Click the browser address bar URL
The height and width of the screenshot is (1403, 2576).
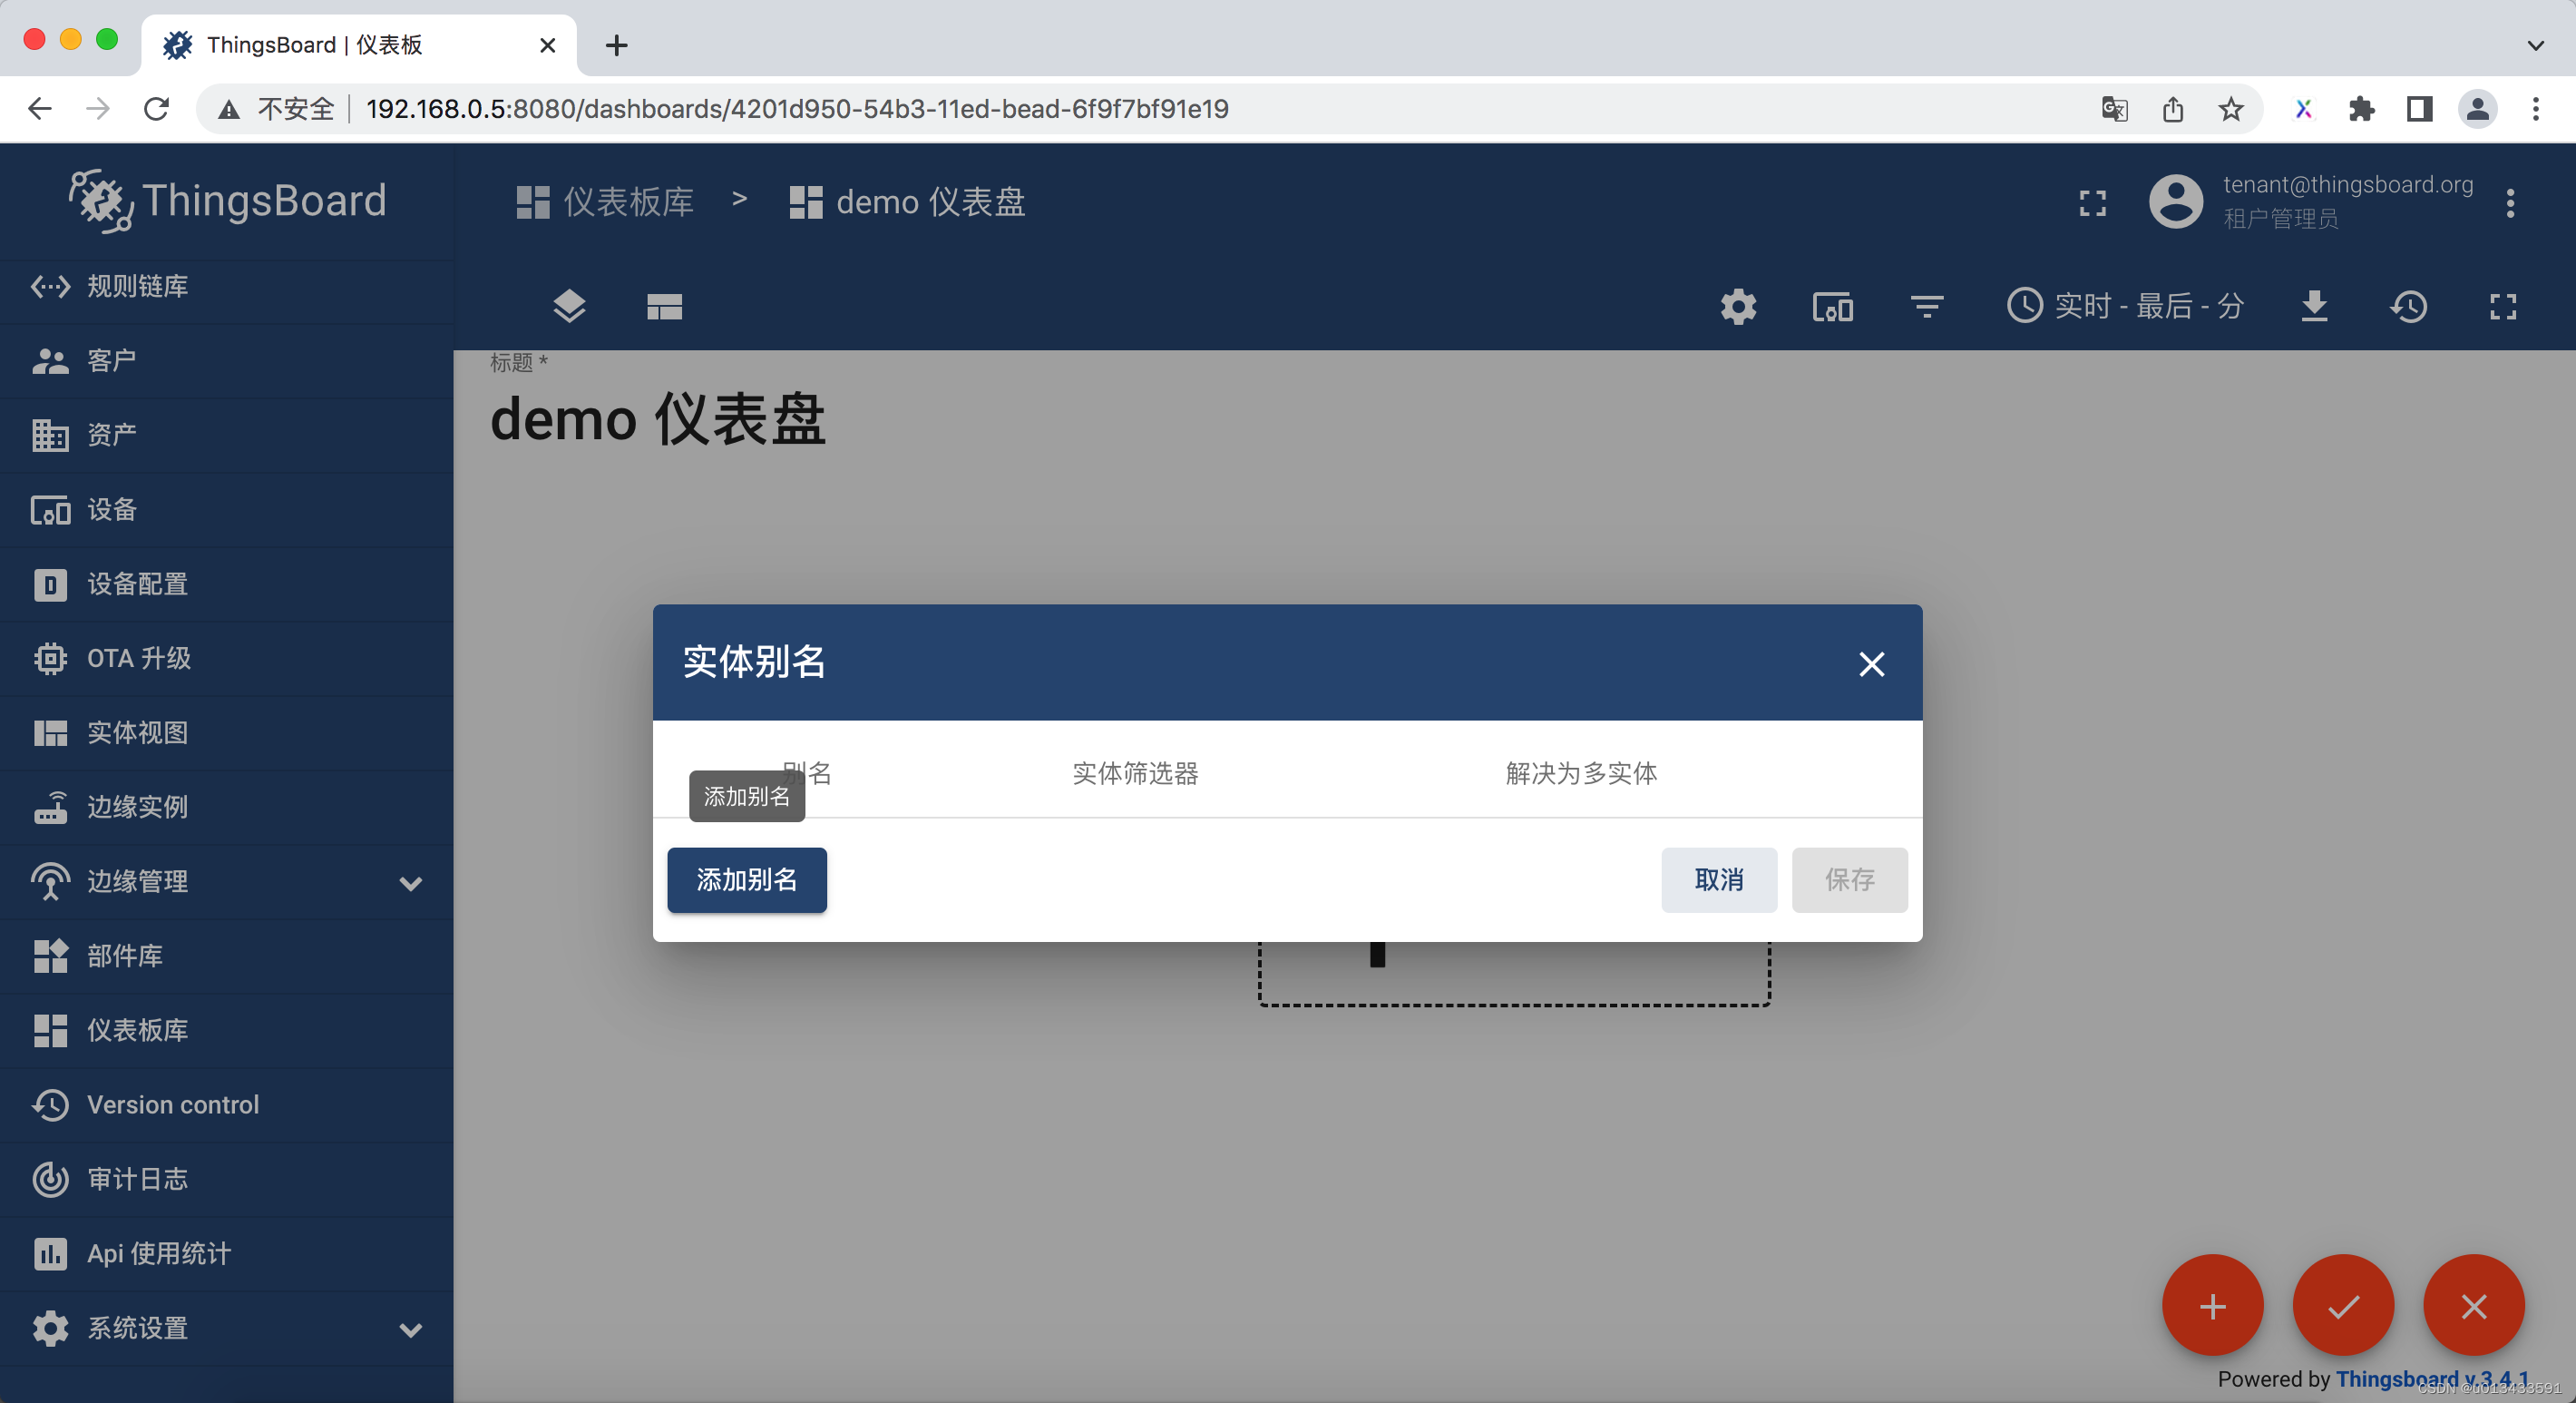click(797, 108)
